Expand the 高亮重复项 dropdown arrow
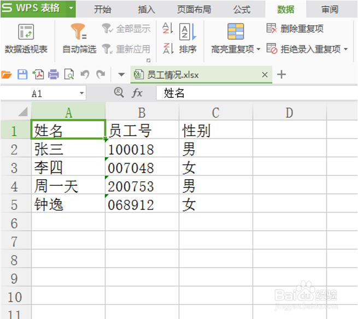The width and height of the screenshot is (358, 319). (x=259, y=49)
